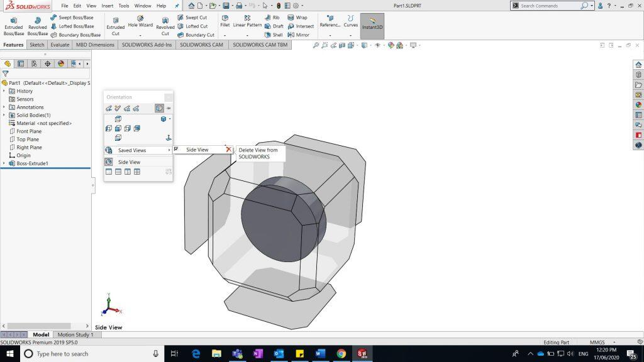Toggle the Side View saved view checkbox

click(176, 150)
